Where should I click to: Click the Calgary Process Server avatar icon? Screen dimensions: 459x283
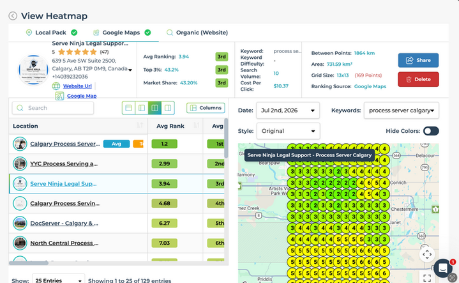[20, 144]
